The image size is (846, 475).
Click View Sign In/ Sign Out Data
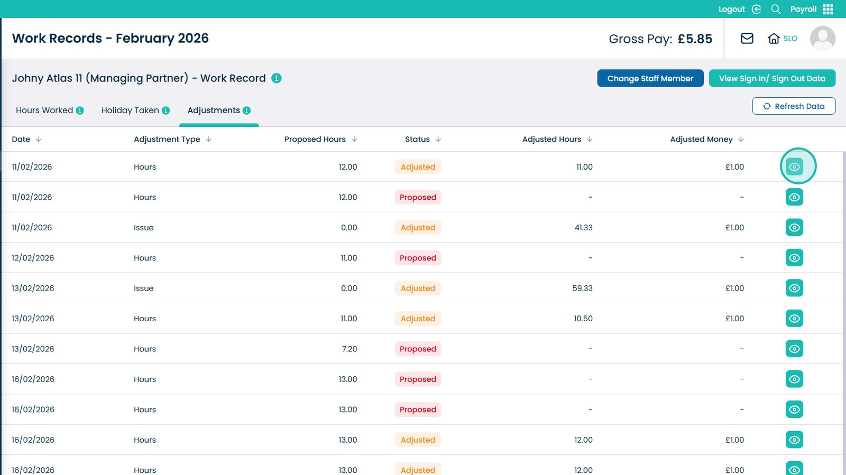[x=772, y=78]
